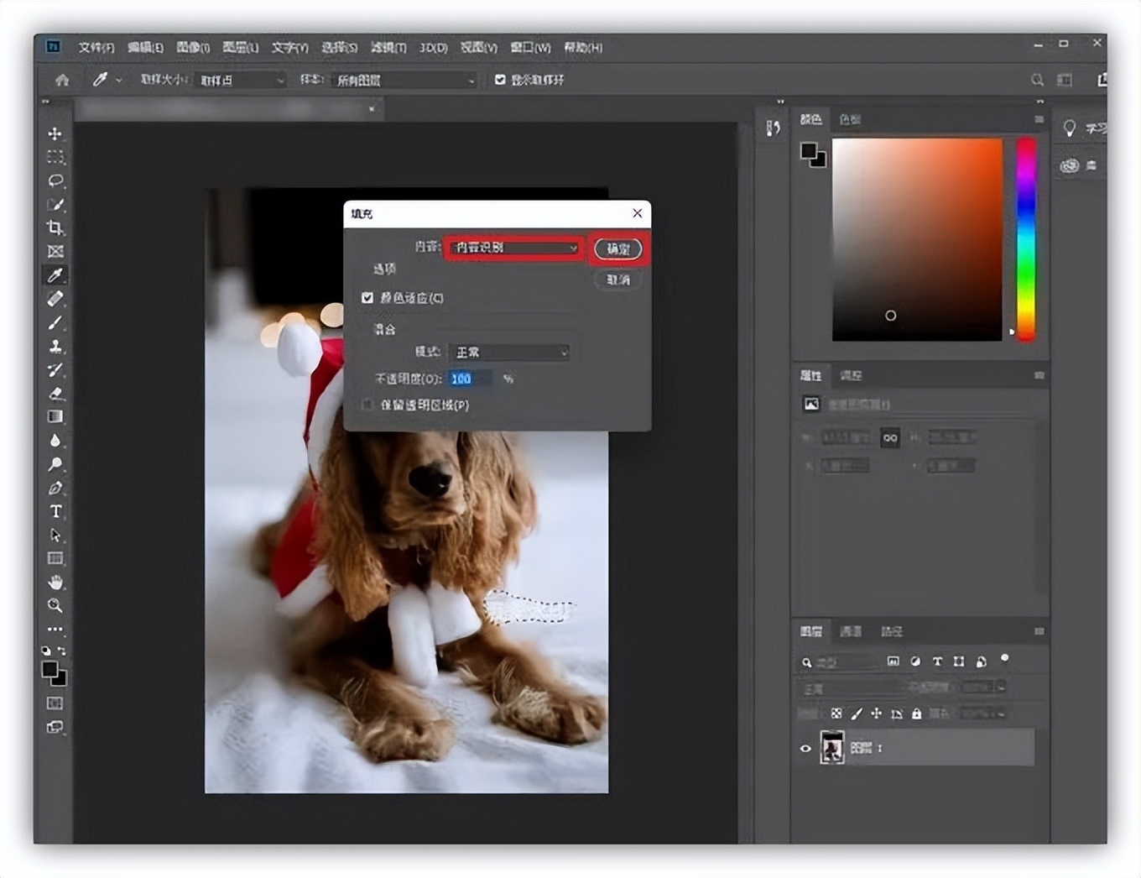Open the History panel icon

point(773,128)
